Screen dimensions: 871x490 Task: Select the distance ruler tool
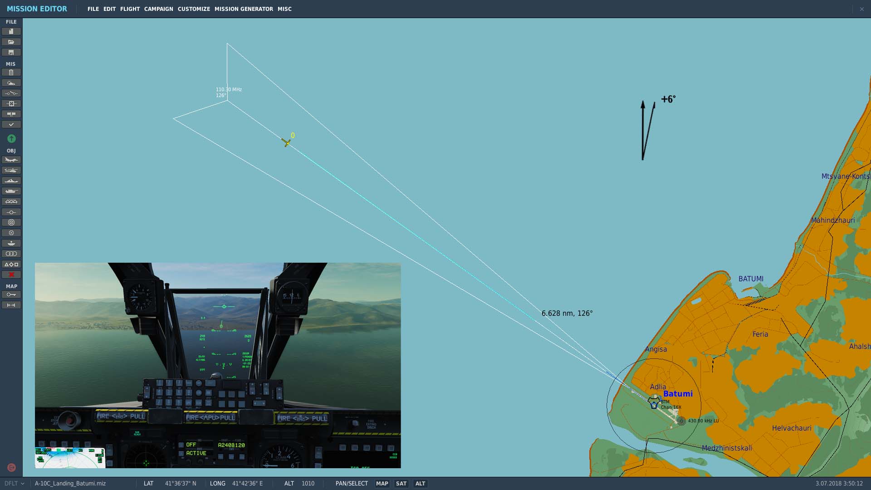[11, 305]
